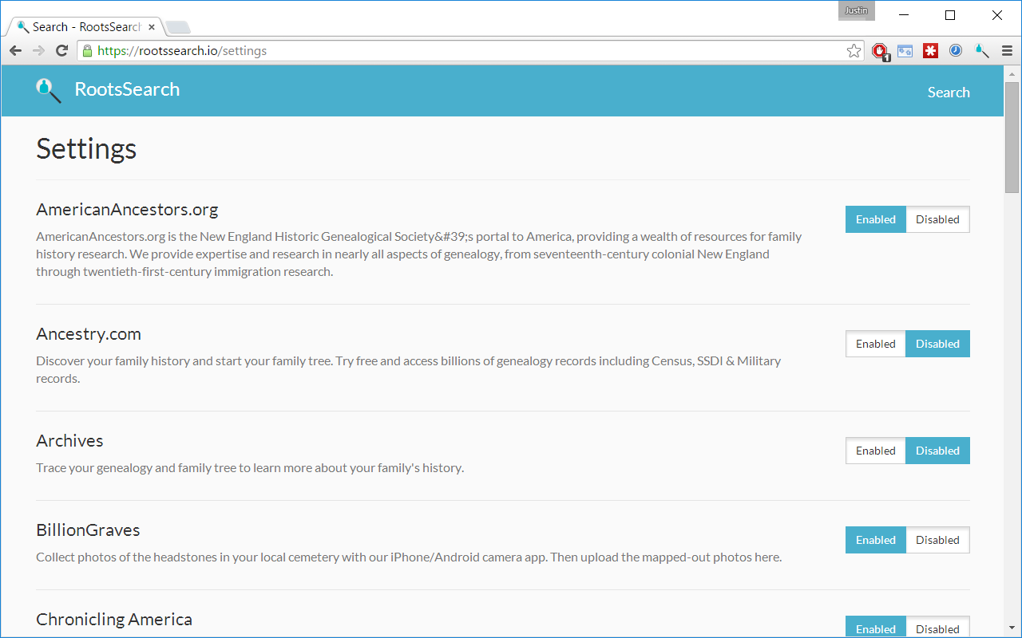Open the RootsSearch extension magnifier icon

pyautogui.click(x=981, y=51)
